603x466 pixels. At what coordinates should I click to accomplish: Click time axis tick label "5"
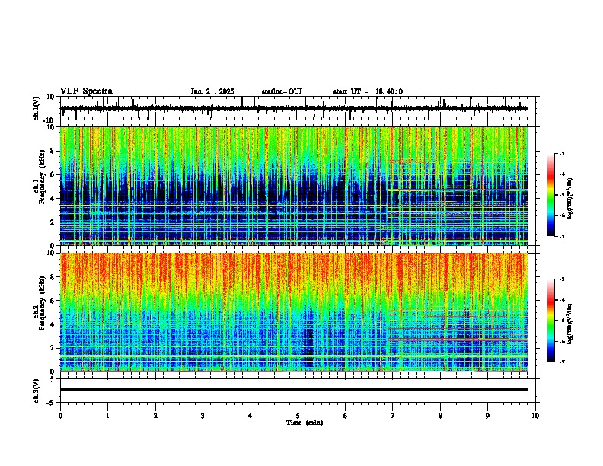coord(298,416)
